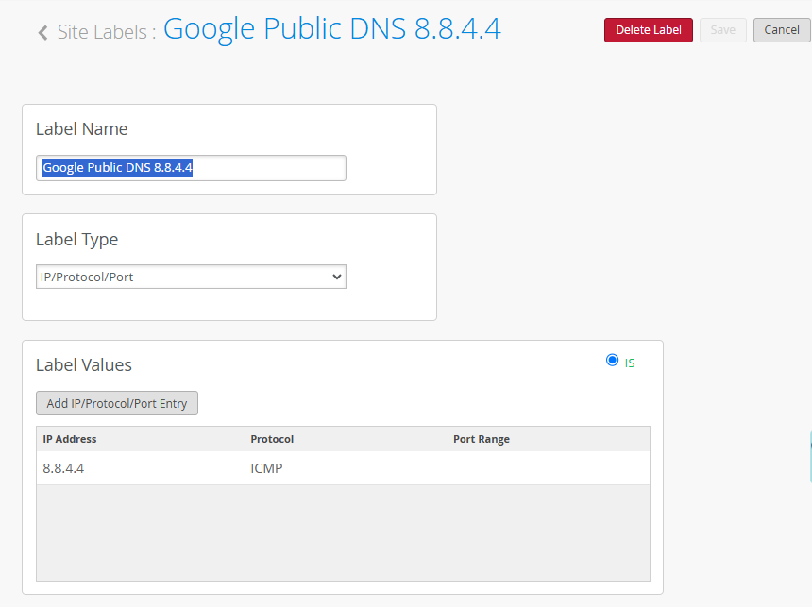The height and width of the screenshot is (607, 812).
Task: Click the ICMP protocol cell
Action: pyautogui.click(x=266, y=468)
